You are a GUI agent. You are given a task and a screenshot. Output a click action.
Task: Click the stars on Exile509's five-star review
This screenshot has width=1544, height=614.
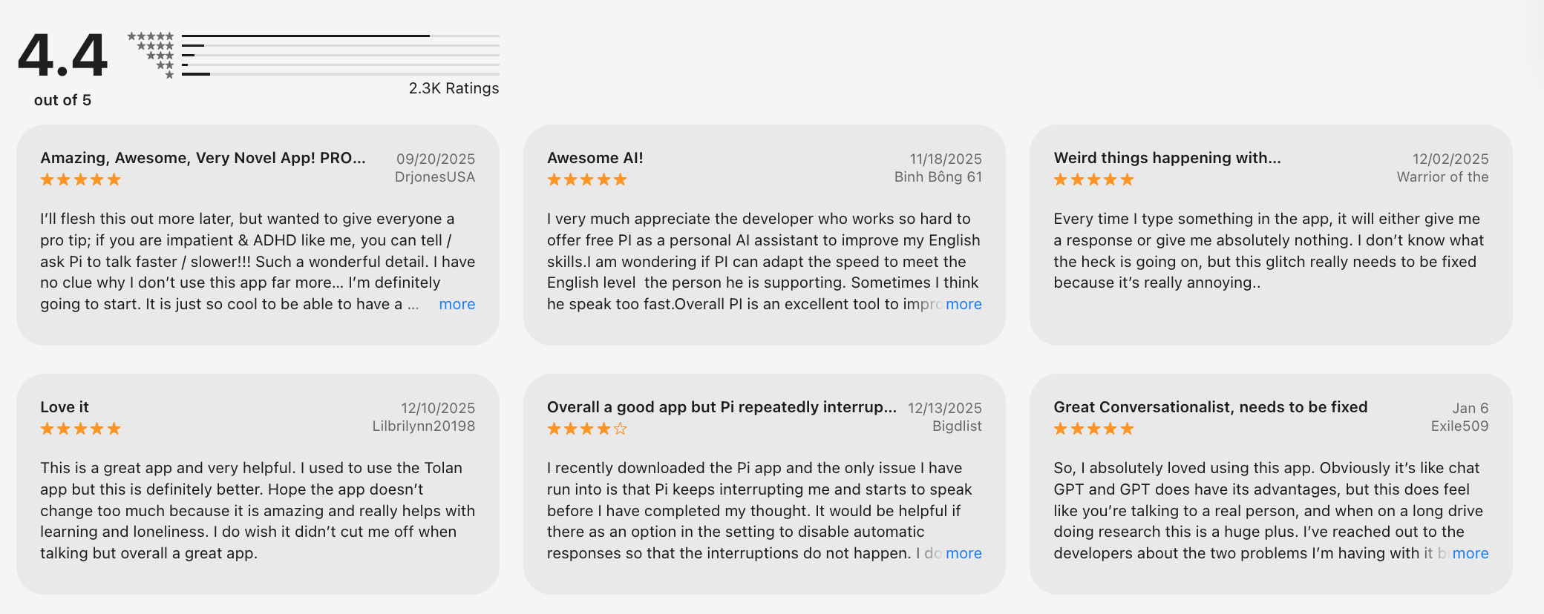1093,428
